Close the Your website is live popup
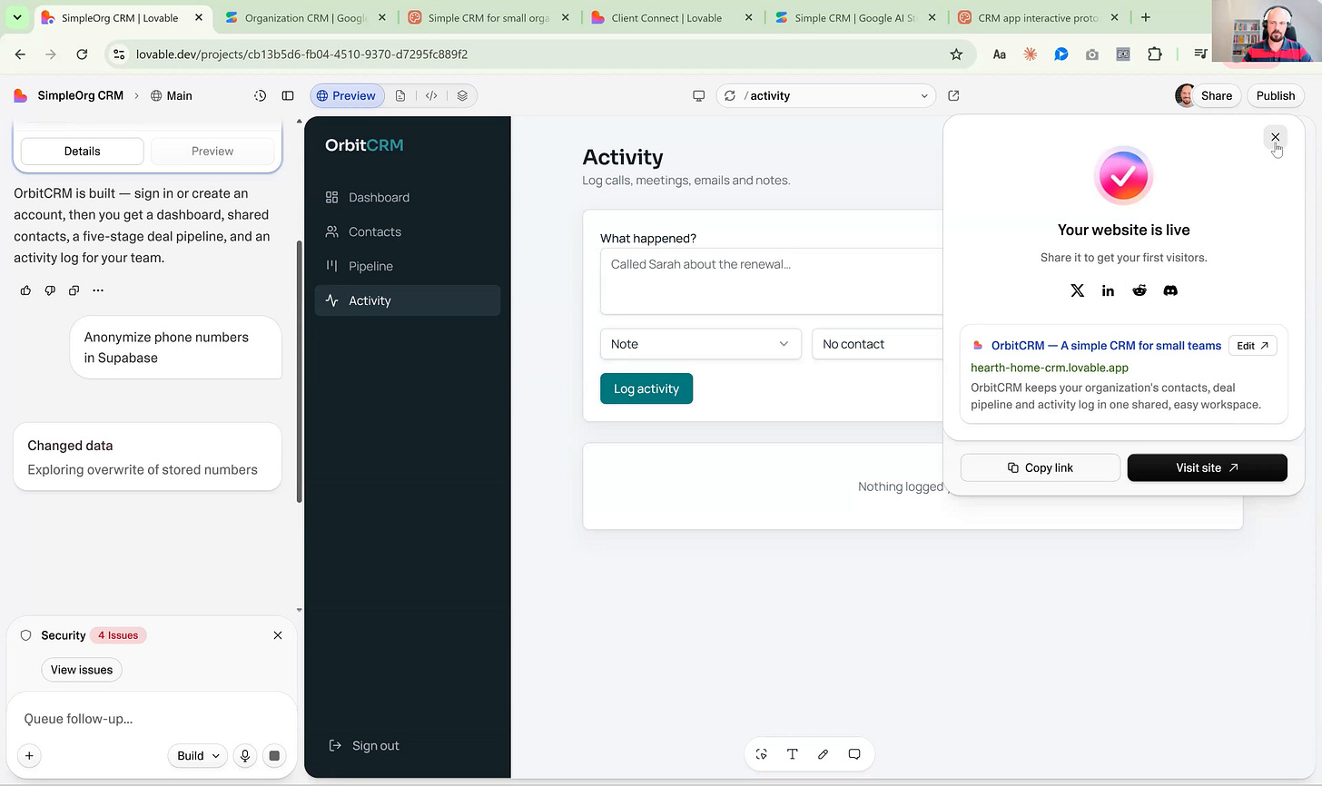This screenshot has height=786, width=1322. (1275, 137)
